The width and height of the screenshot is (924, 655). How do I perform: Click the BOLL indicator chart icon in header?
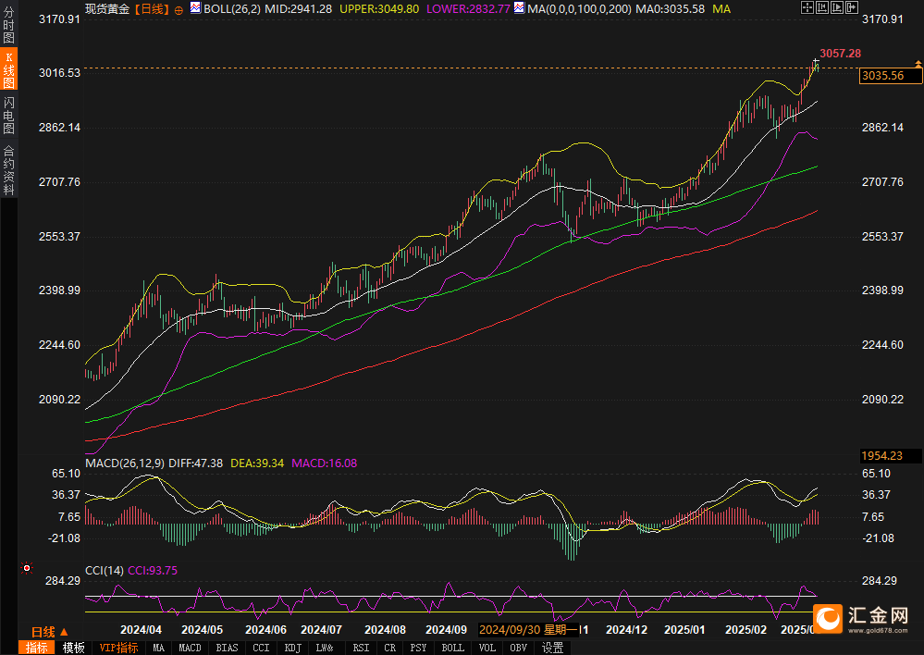coord(195,7)
